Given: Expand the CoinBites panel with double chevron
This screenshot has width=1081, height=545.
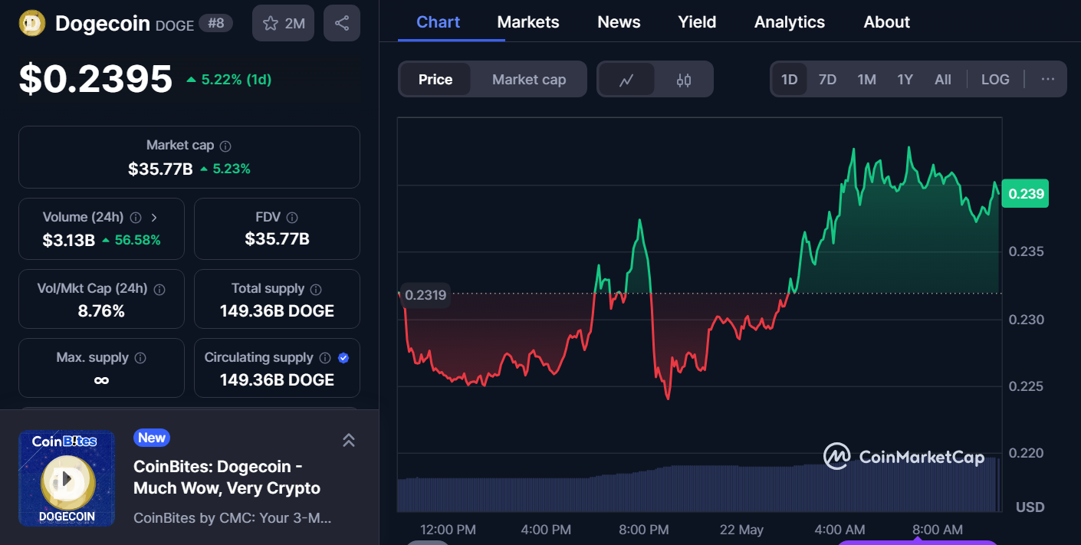Looking at the screenshot, I should click(348, 440).
